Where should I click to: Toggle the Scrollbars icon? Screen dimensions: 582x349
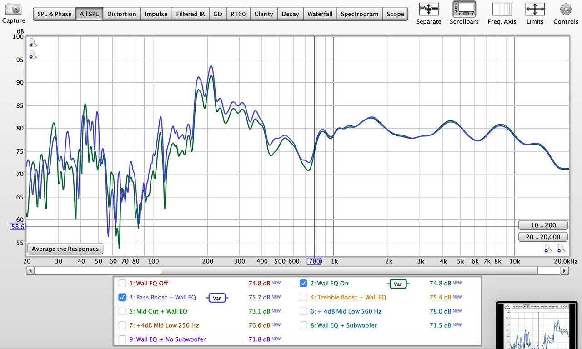click(x=464, y=9)
